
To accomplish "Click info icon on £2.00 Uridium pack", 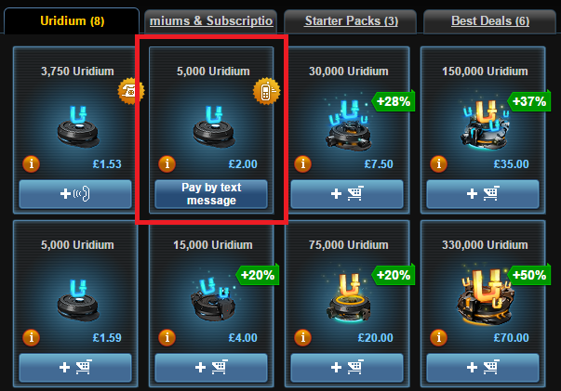I will pos(167,163).
